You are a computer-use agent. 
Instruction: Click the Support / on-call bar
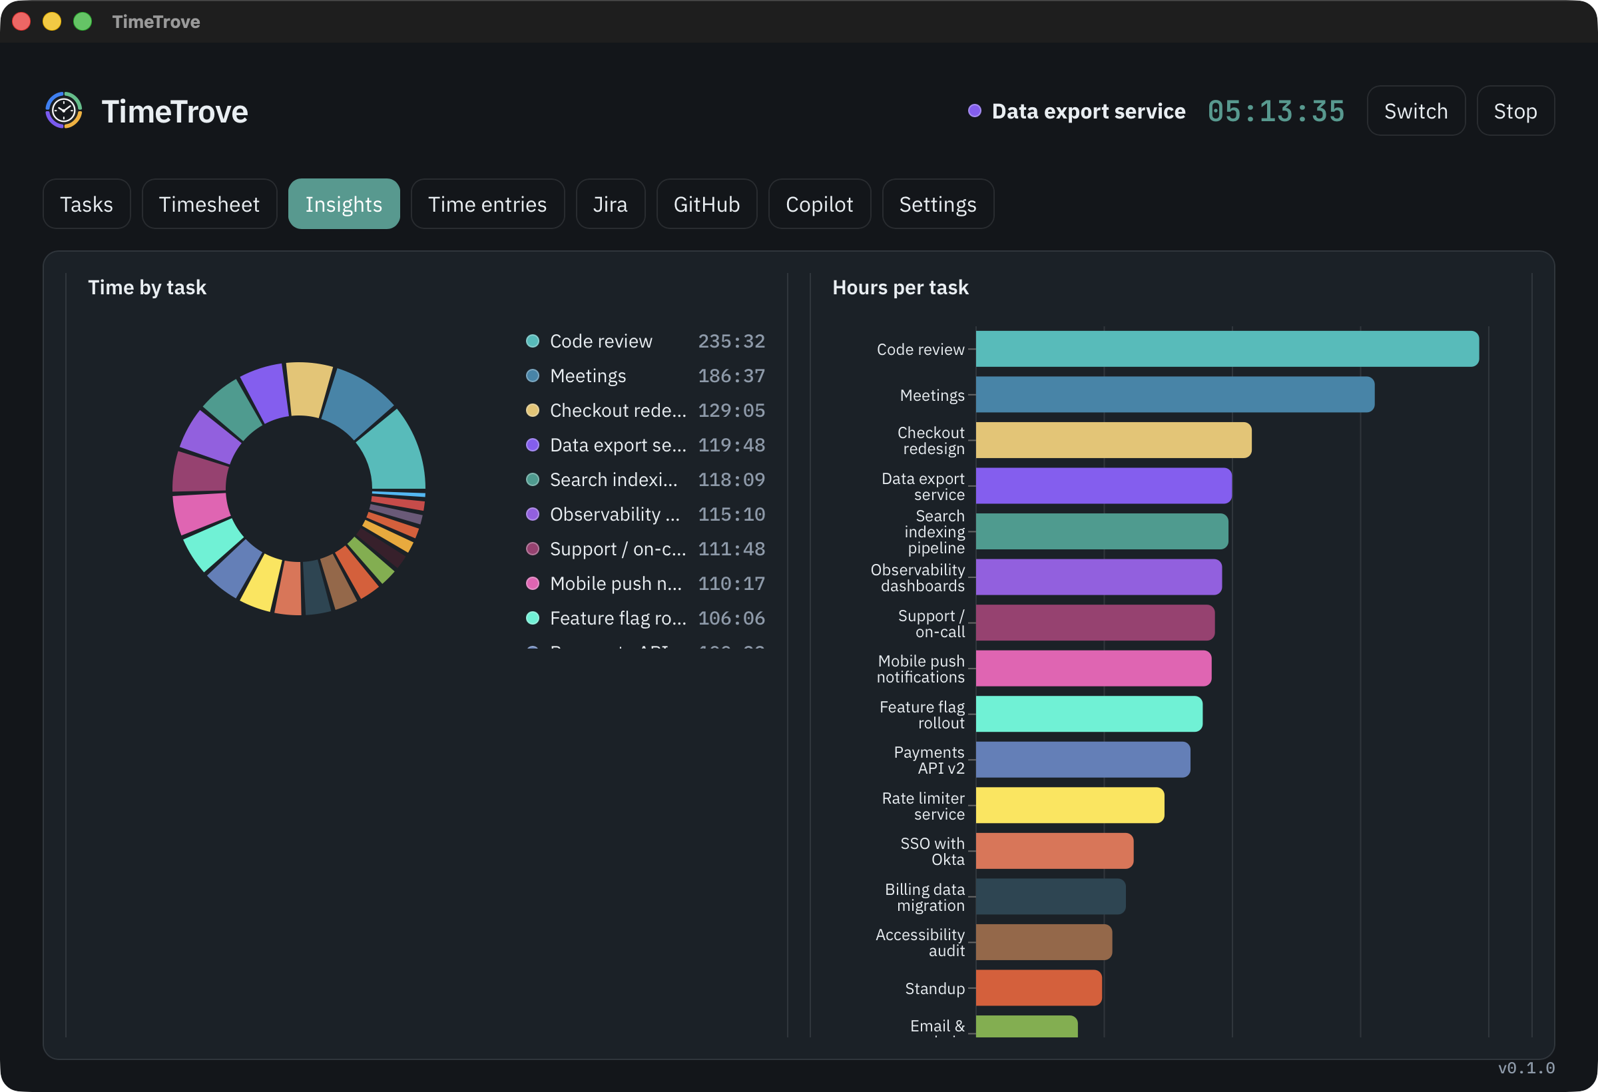click(x=1095, y=623)
